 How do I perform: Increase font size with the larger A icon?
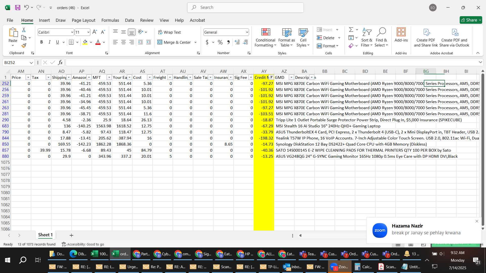(x=95, y=32)
